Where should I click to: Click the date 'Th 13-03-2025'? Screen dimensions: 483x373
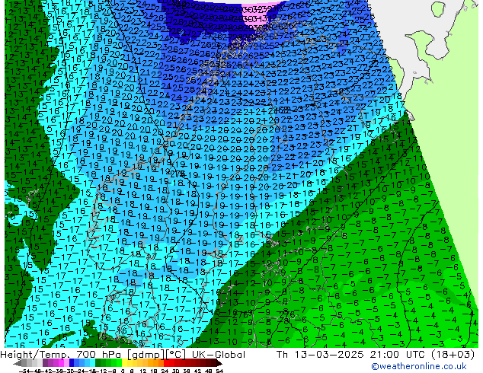tap(320, 355)
